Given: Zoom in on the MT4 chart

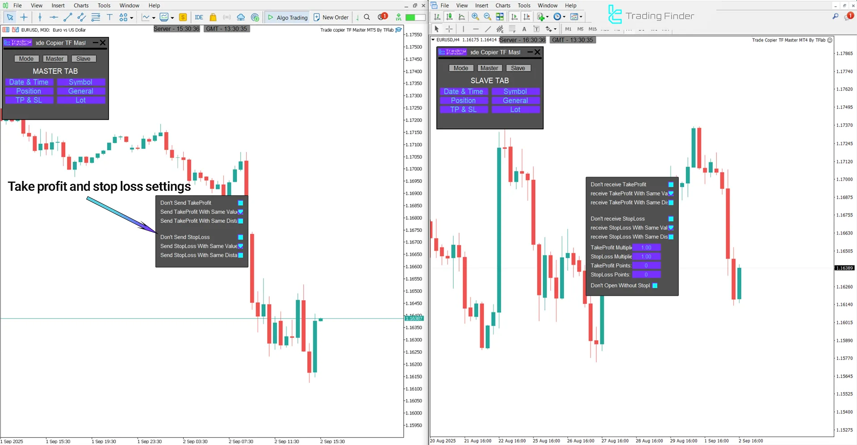Looking at the screenshot, I should click(475, 17).
